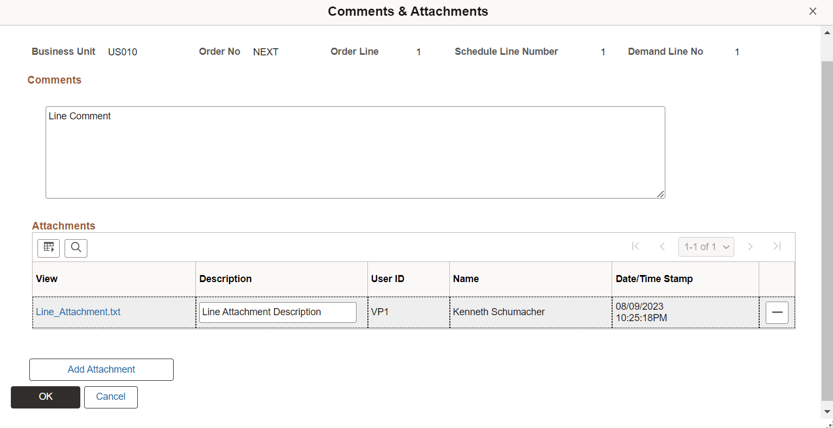Image resolution: width=833 pixels, height=428 pixels.
Task: Select the VP1 User ID cell
Action: (x=409, y=312)
